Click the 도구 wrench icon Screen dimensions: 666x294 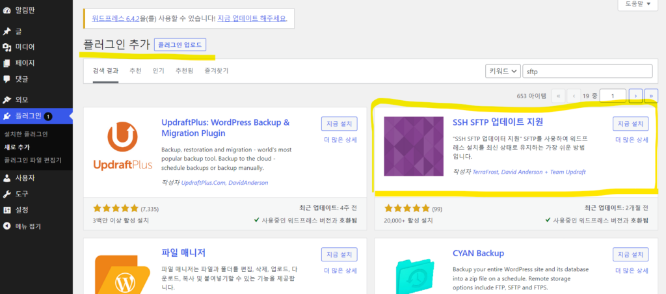pyautogui.click(x=7, y=194)
